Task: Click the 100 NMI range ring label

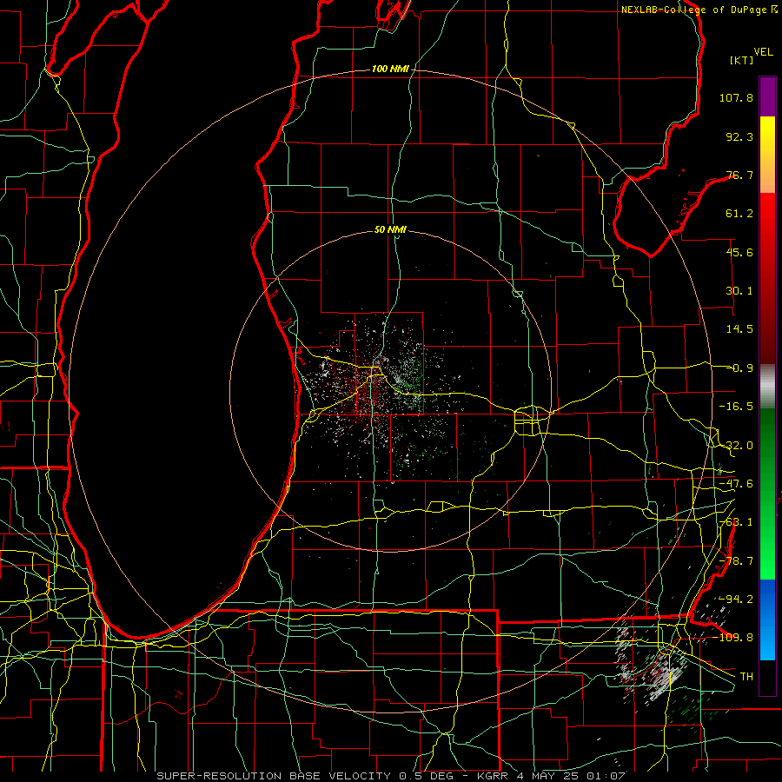Action: click(390, 69)
